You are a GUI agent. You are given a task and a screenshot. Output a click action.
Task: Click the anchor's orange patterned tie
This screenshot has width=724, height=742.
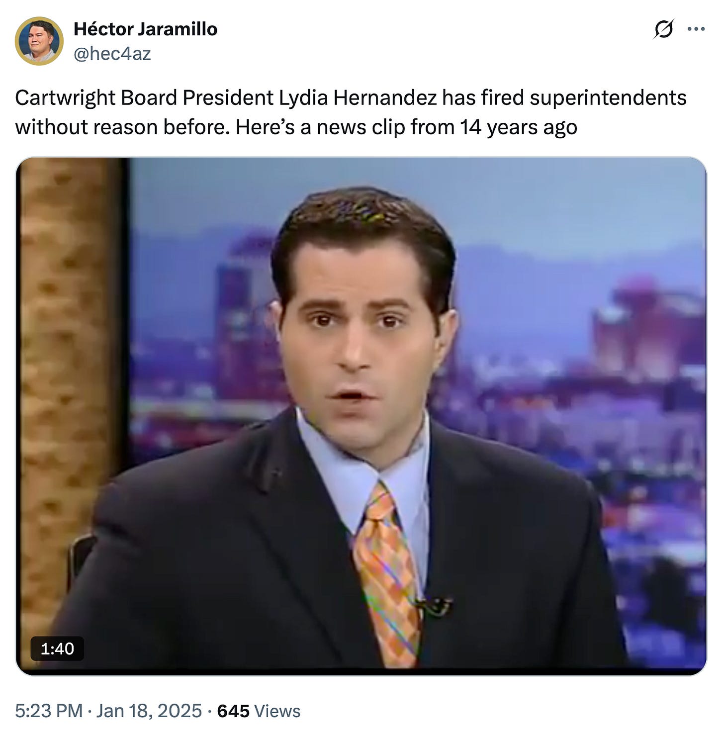tap(387, 577)
